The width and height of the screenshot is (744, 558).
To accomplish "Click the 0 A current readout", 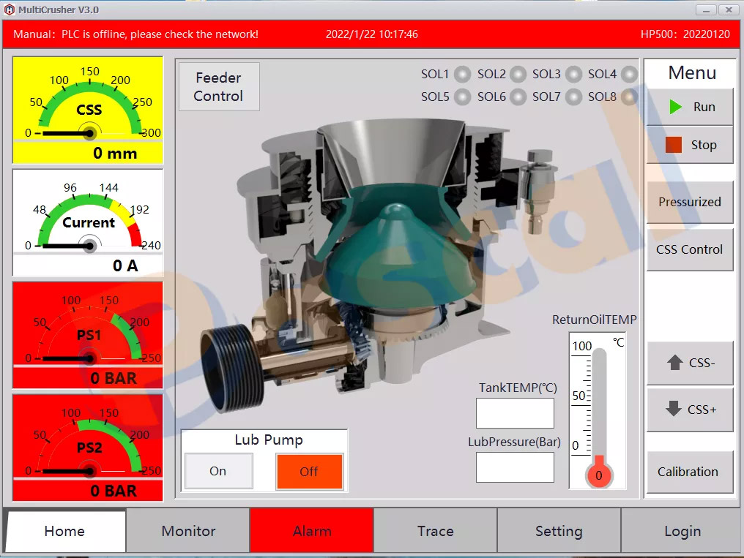I will (x=125, y=265).
